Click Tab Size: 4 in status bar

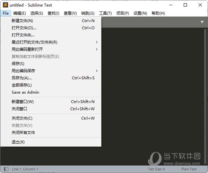pos(156,169)
